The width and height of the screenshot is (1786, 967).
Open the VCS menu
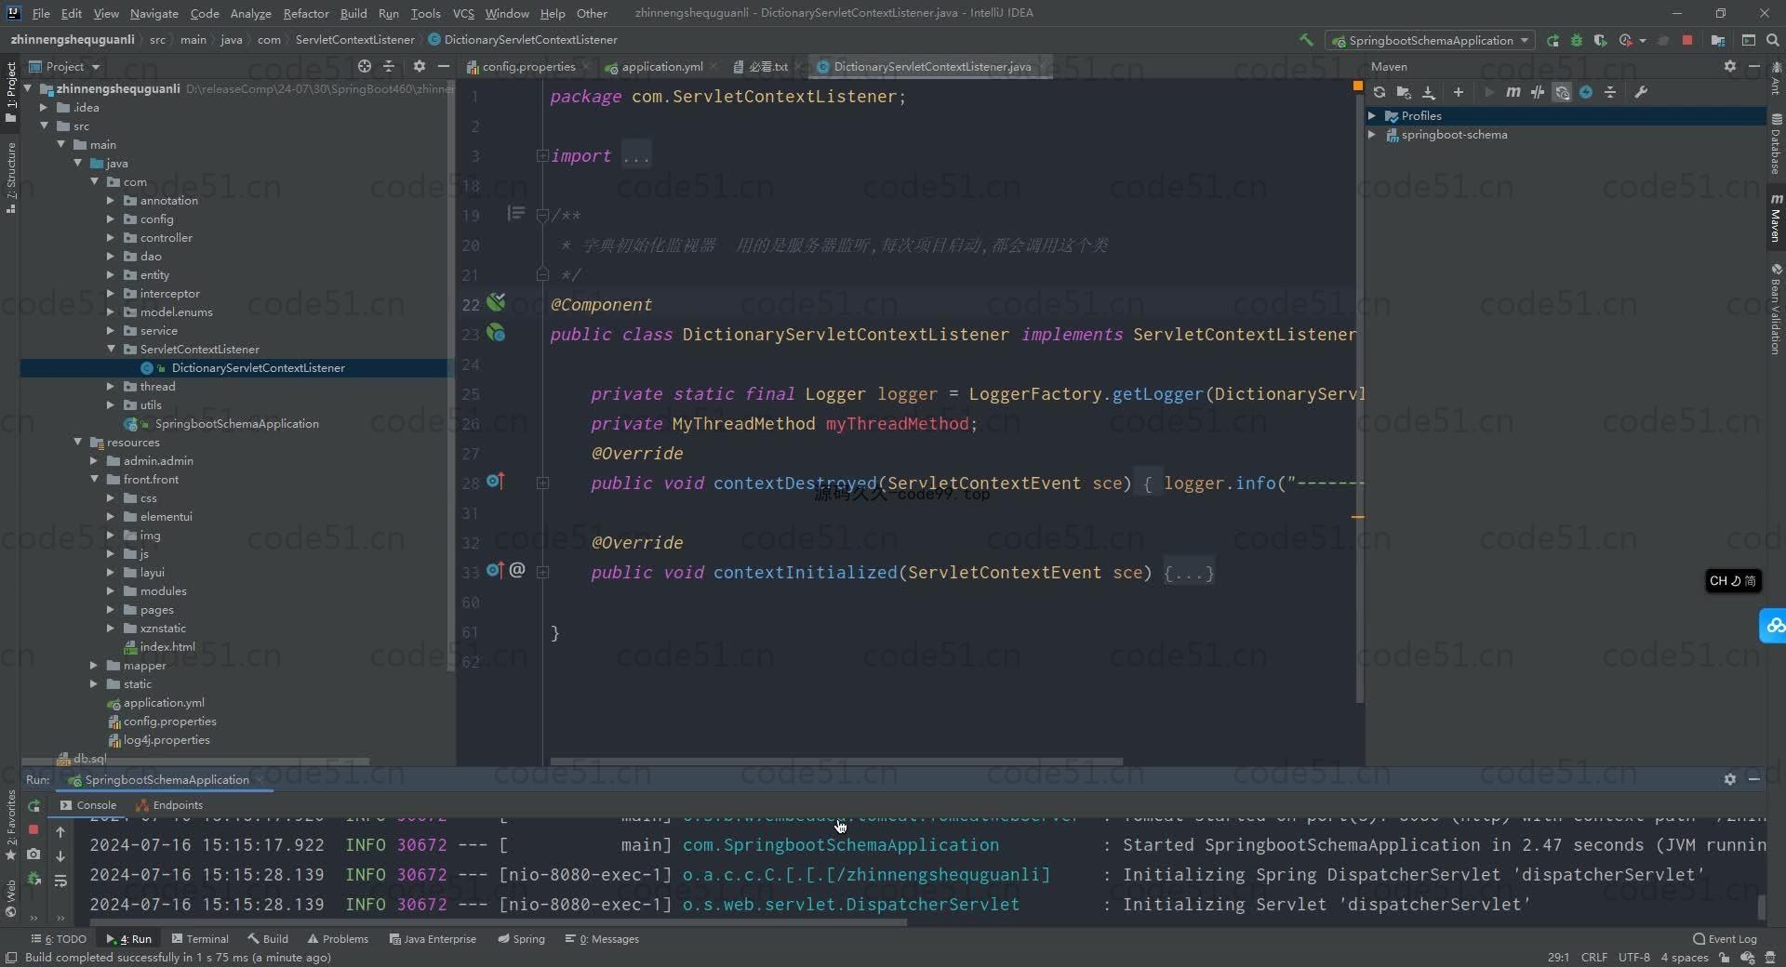tap(463, 13)
